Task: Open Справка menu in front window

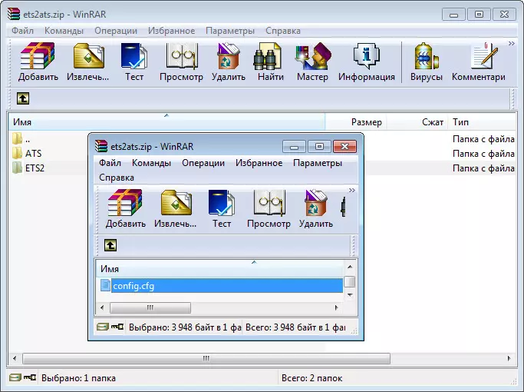Action: click(117, 178)
